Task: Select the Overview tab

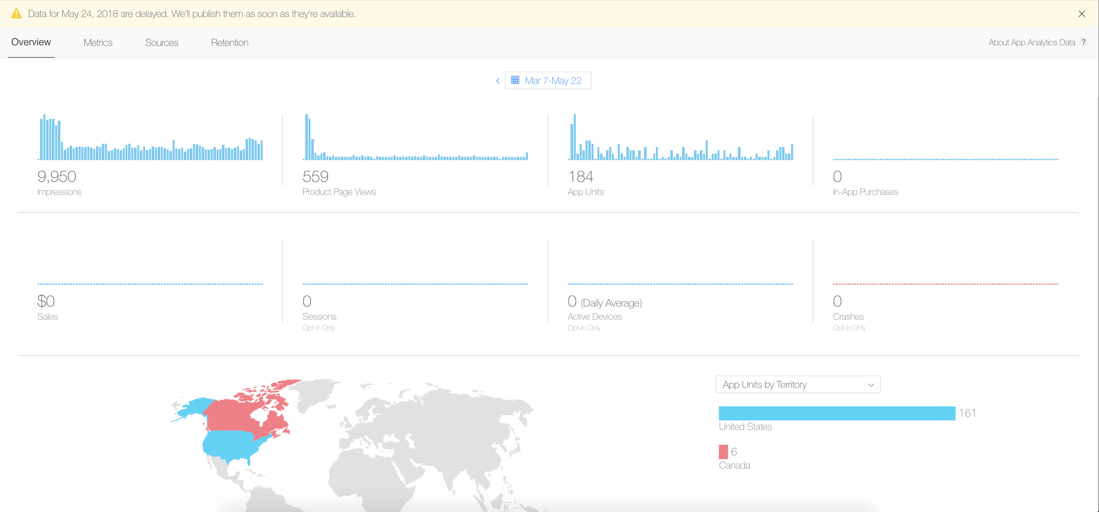Action: tap(31, 42)
